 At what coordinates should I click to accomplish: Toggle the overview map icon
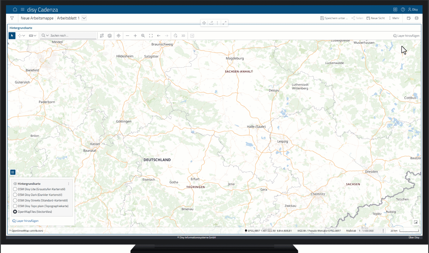tap(416, 222)
